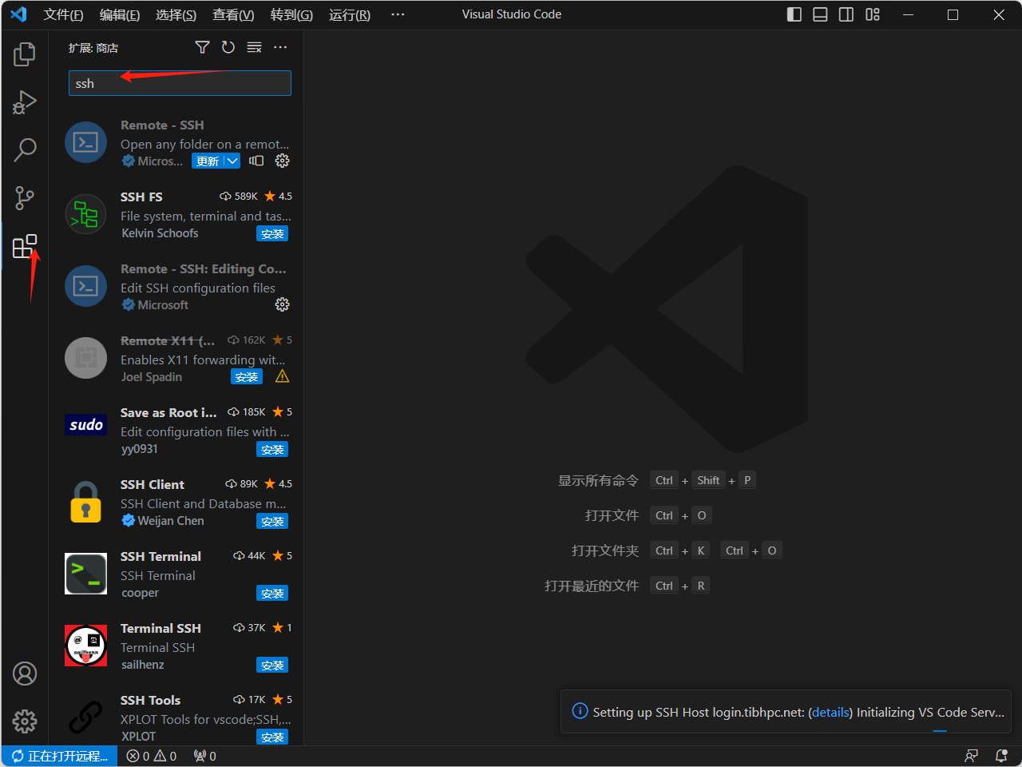This screenshot has width=1022, height=767.
Task: Open the 文件(F) menu
Action: click(x=63, y=14)
